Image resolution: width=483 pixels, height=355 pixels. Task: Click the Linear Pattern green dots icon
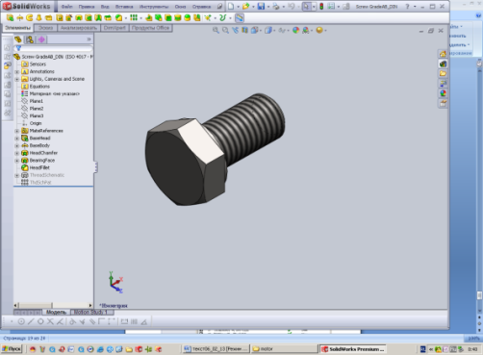pos(134,17)
